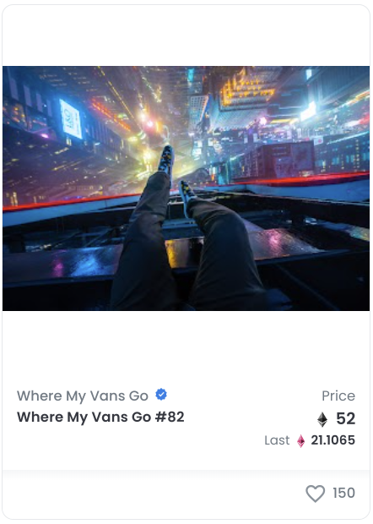
Task: Favorite this NFT with the heart icon
Action: 315,494
